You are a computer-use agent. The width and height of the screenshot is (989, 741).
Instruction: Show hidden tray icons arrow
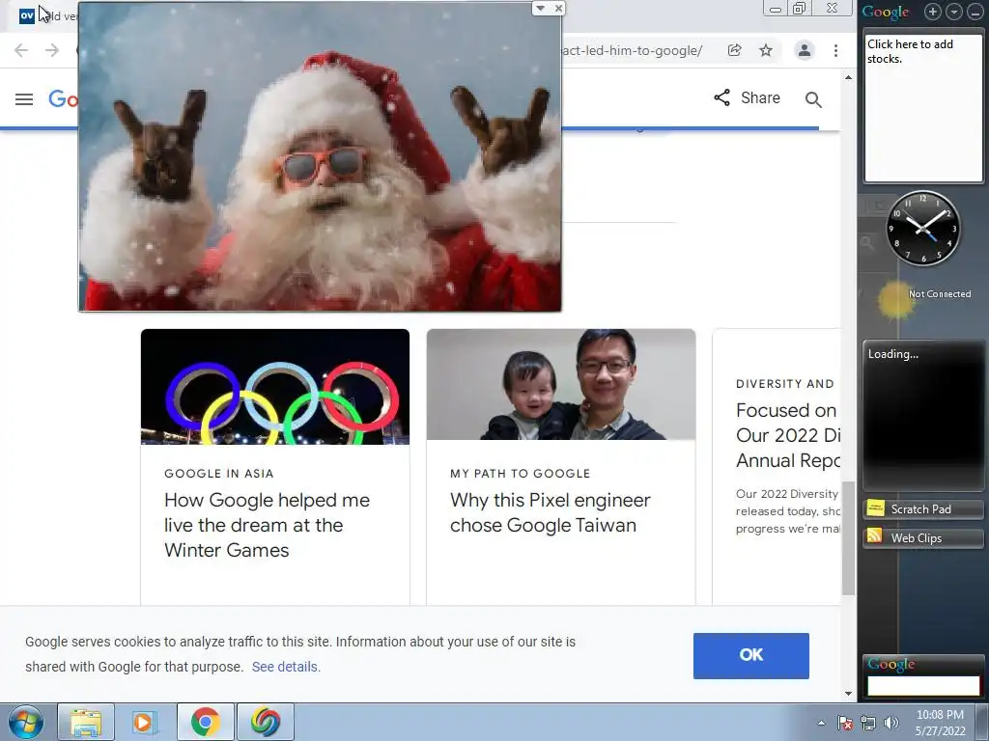pyautogui.click(x=821, y=723)
